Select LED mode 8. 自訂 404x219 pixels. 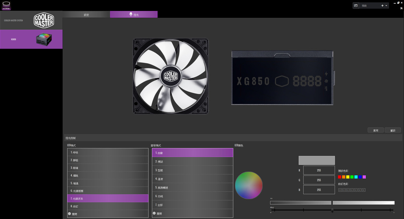click(x=108, y=206)
